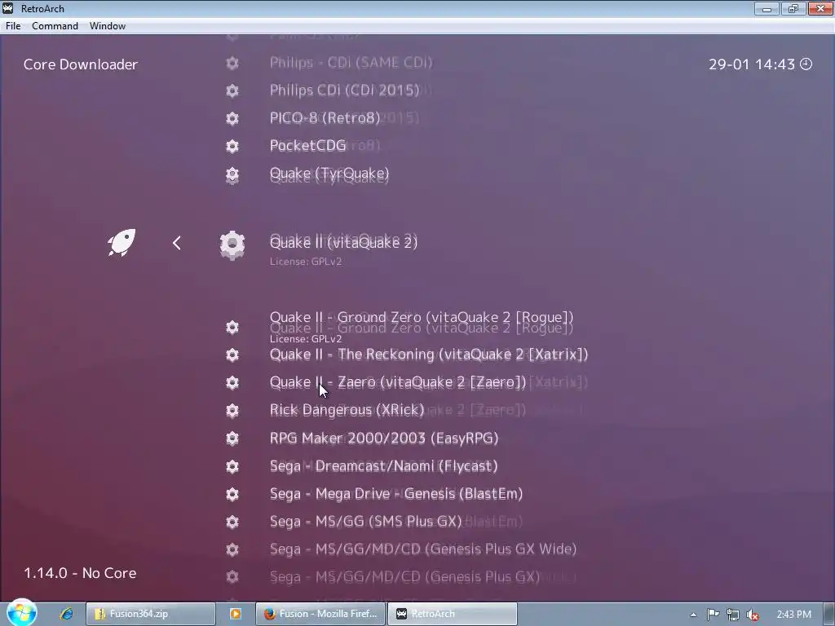Click gear icon beside Sega - Dreamcast/Naomi (Flycast)
Viewport: 835px width, 626px height.
(x=232, y=467)
